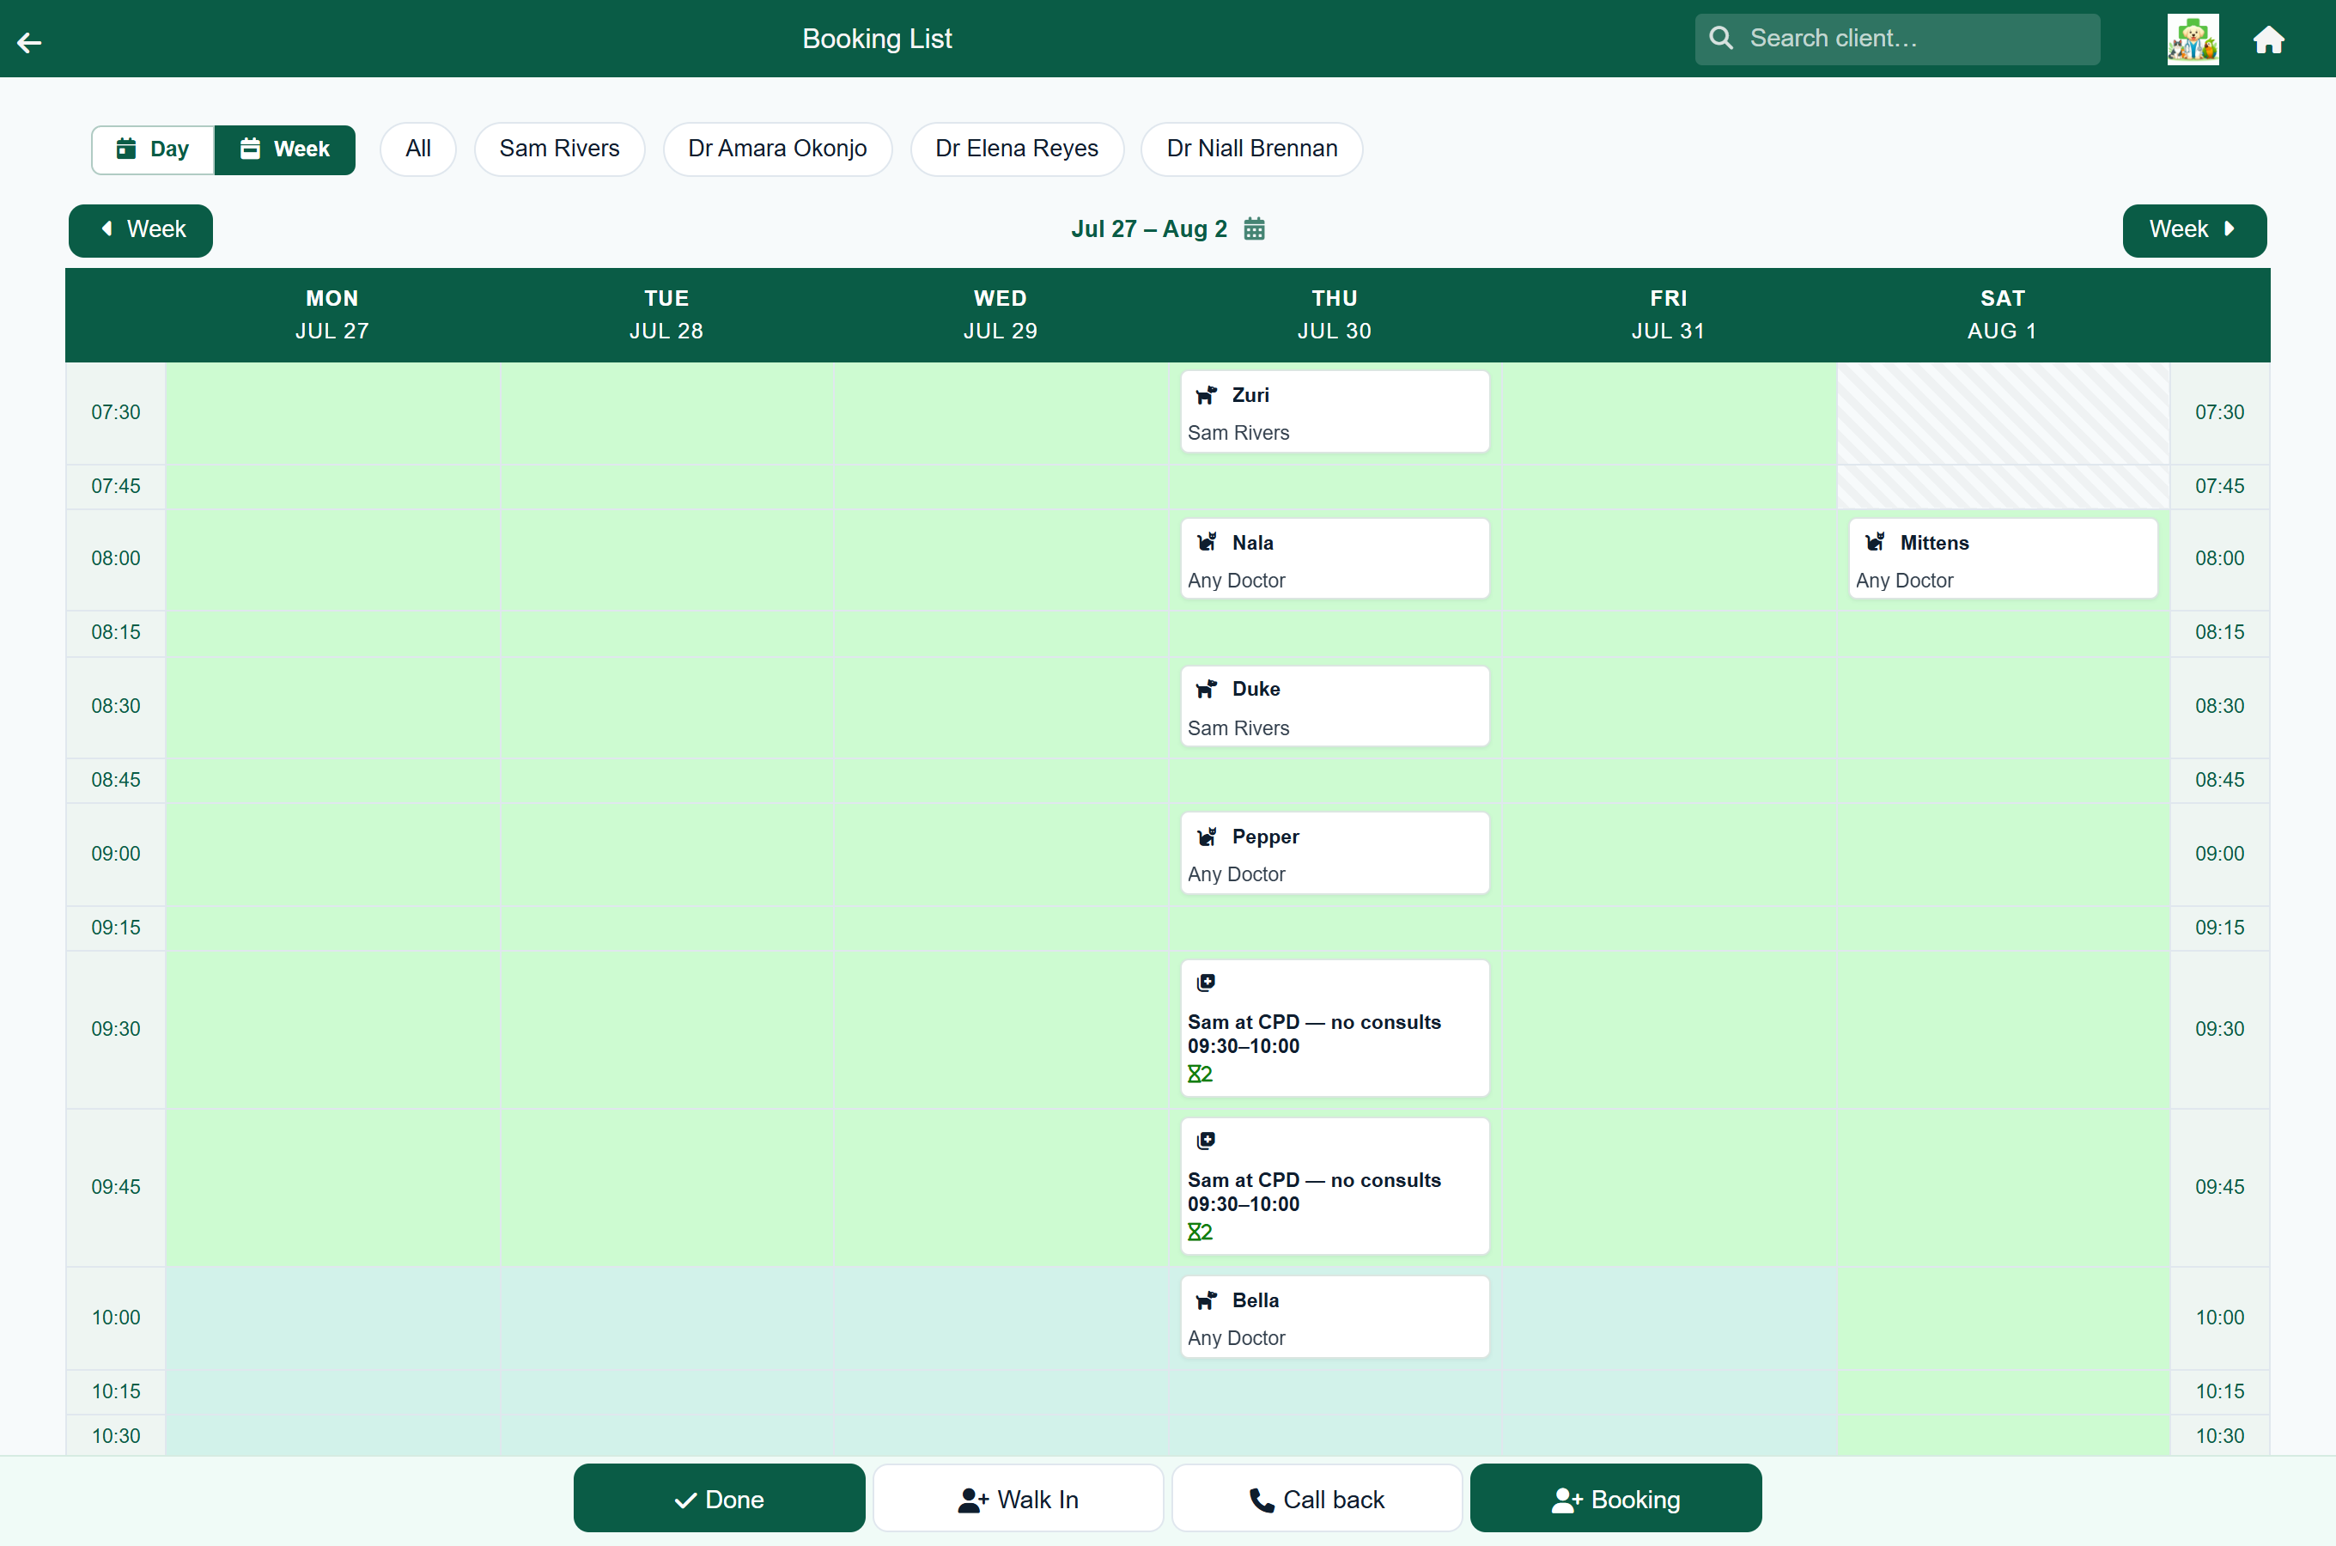2336x1546 pixels.
Task: Click the hourglass 2 badge at 09:30
Action: (x=1200, y=1074)
